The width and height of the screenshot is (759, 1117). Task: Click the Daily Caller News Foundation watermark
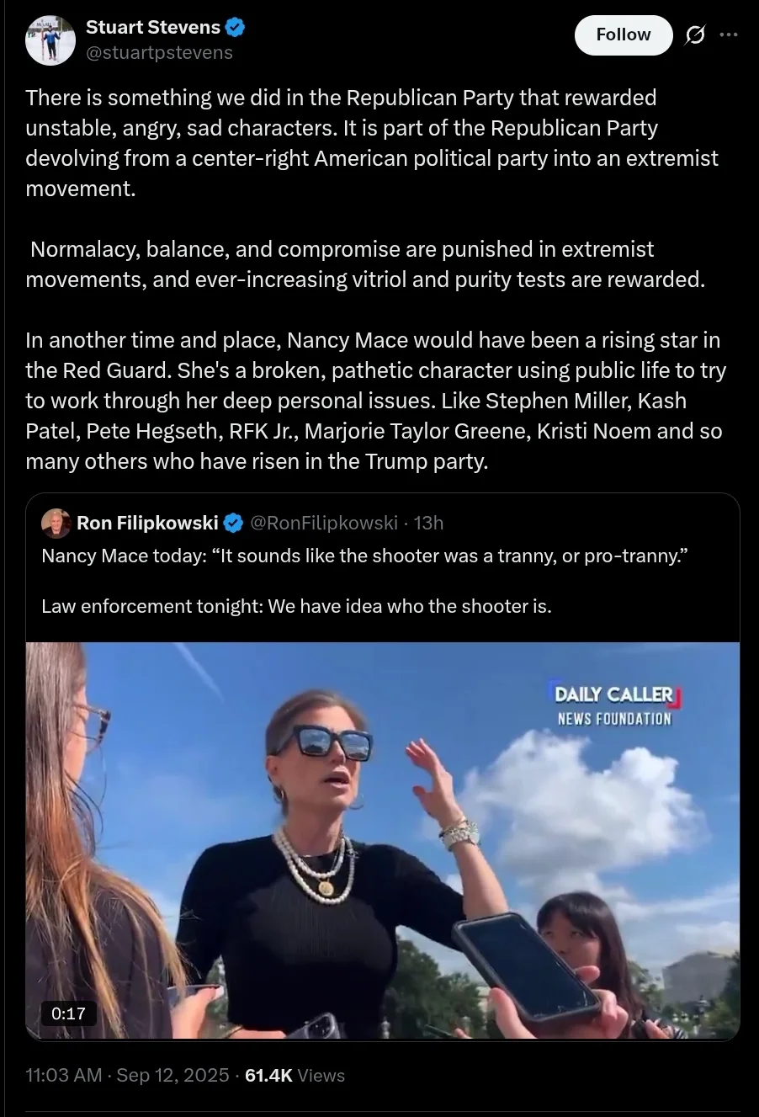(x=615, y=705)
